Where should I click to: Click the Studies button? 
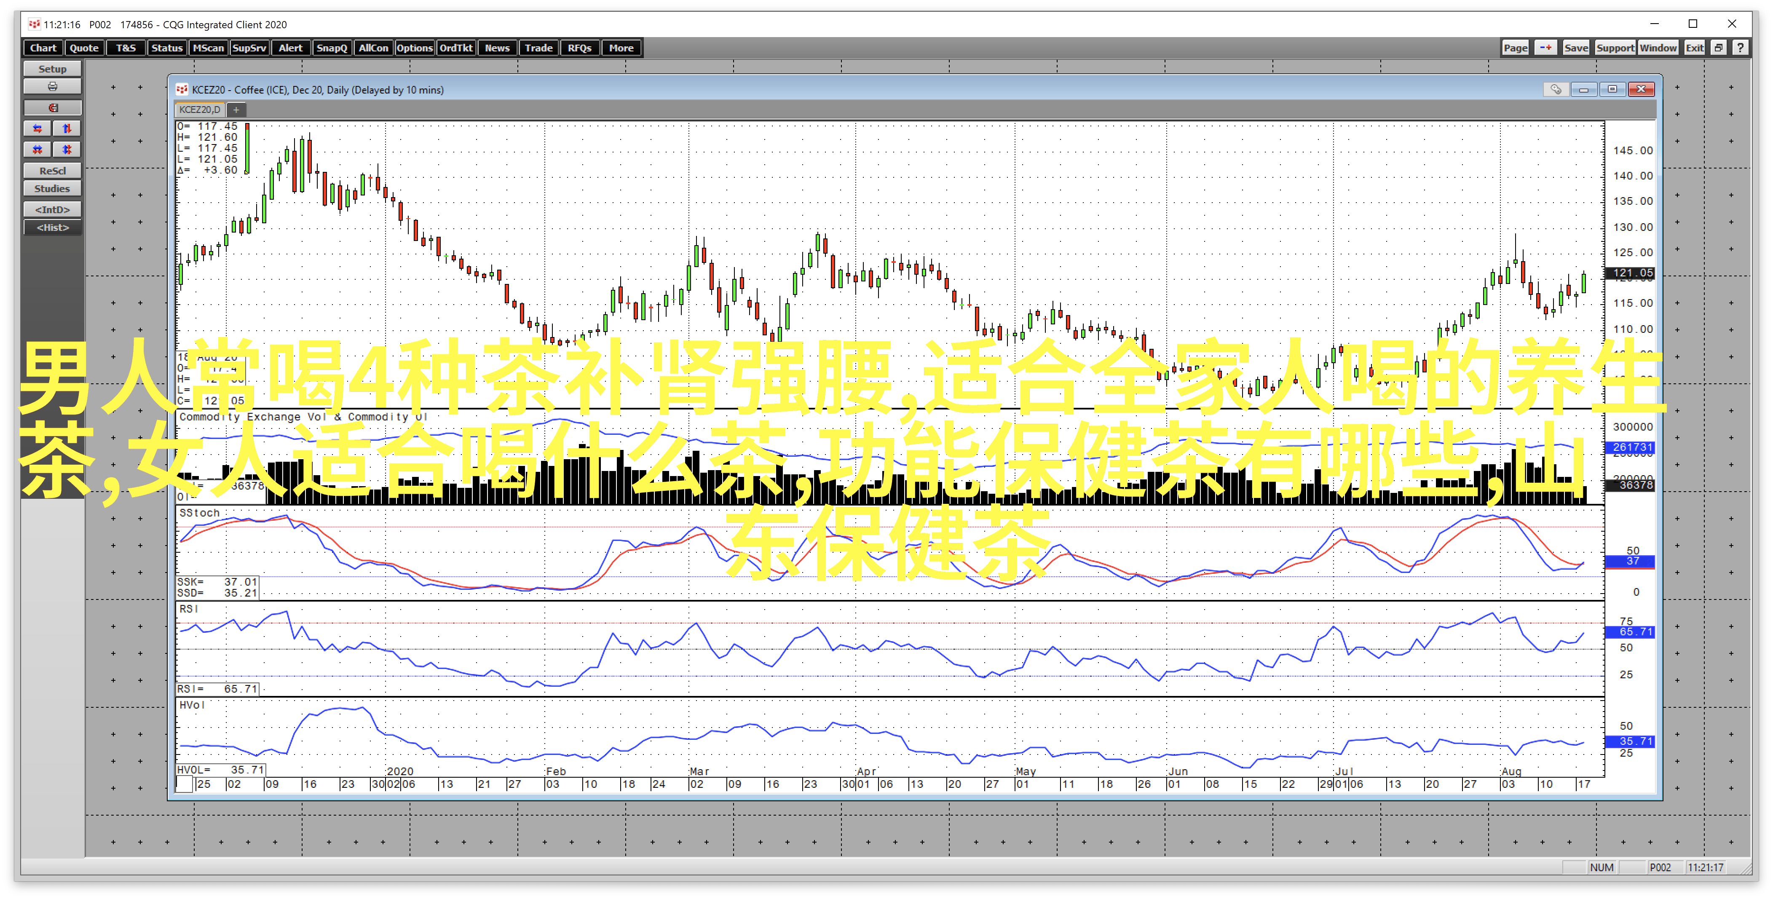(52, 189)
